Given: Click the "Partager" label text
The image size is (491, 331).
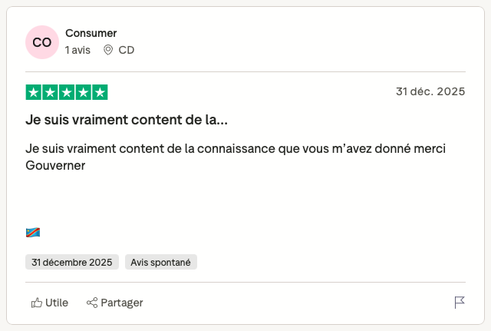Looking at the screenshot, I should point(122,303).
